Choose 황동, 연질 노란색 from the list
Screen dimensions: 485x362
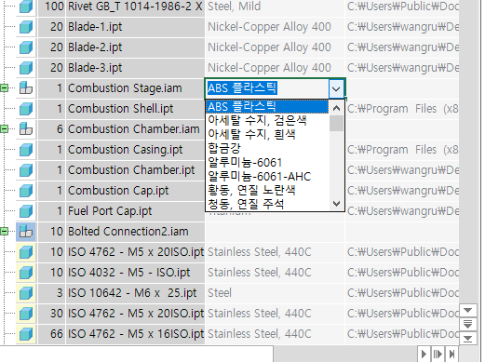pos(267,190)
